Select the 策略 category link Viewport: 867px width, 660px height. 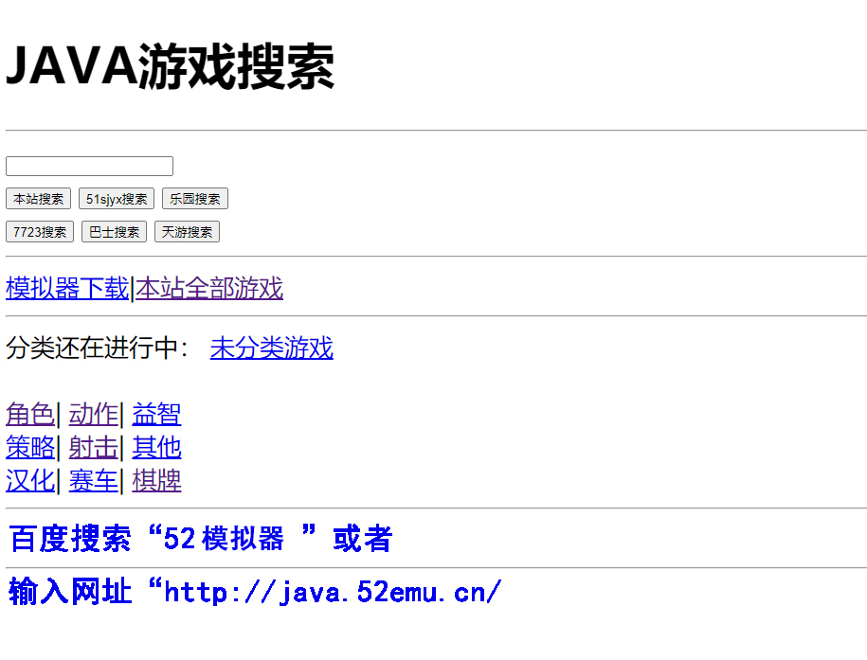30,447
